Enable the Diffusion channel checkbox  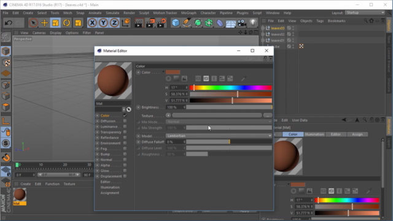coord(125,121)
